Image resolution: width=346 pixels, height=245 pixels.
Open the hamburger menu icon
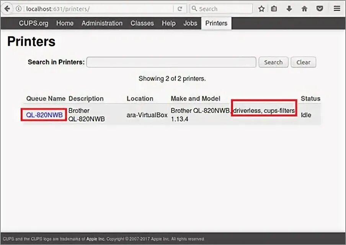click(337, 8)
